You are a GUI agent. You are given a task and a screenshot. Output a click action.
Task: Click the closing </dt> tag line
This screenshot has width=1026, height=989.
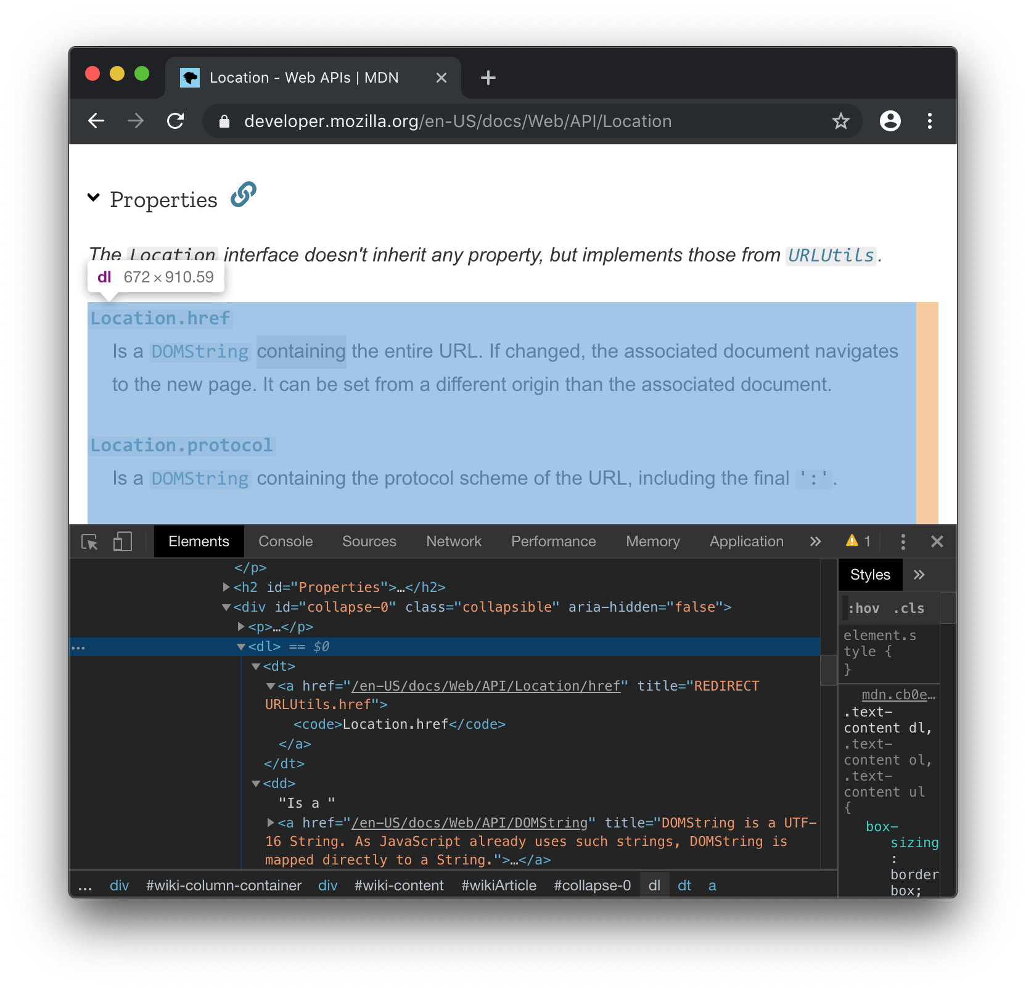(284, 764)
